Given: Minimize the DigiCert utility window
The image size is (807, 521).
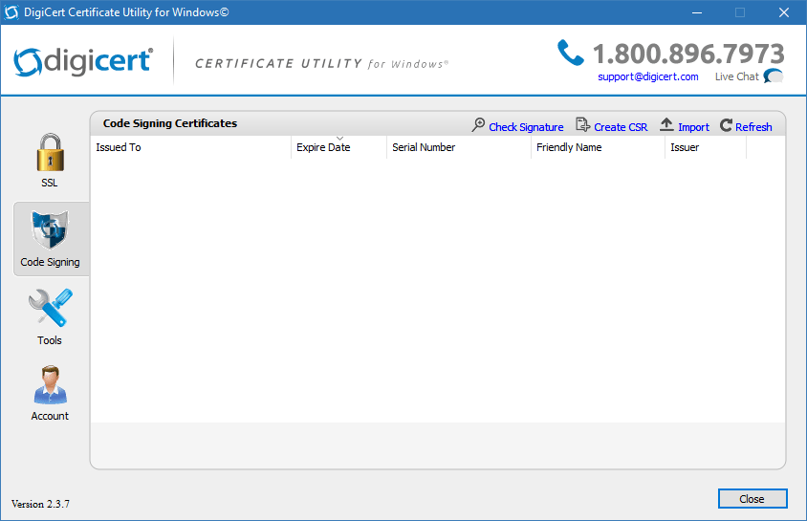Looking at the screenshot, I should point(697,12).
